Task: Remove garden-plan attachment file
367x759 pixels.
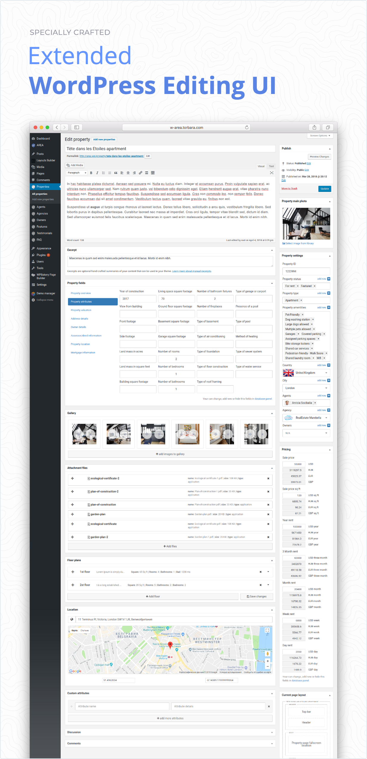Action: coord(268,514)
